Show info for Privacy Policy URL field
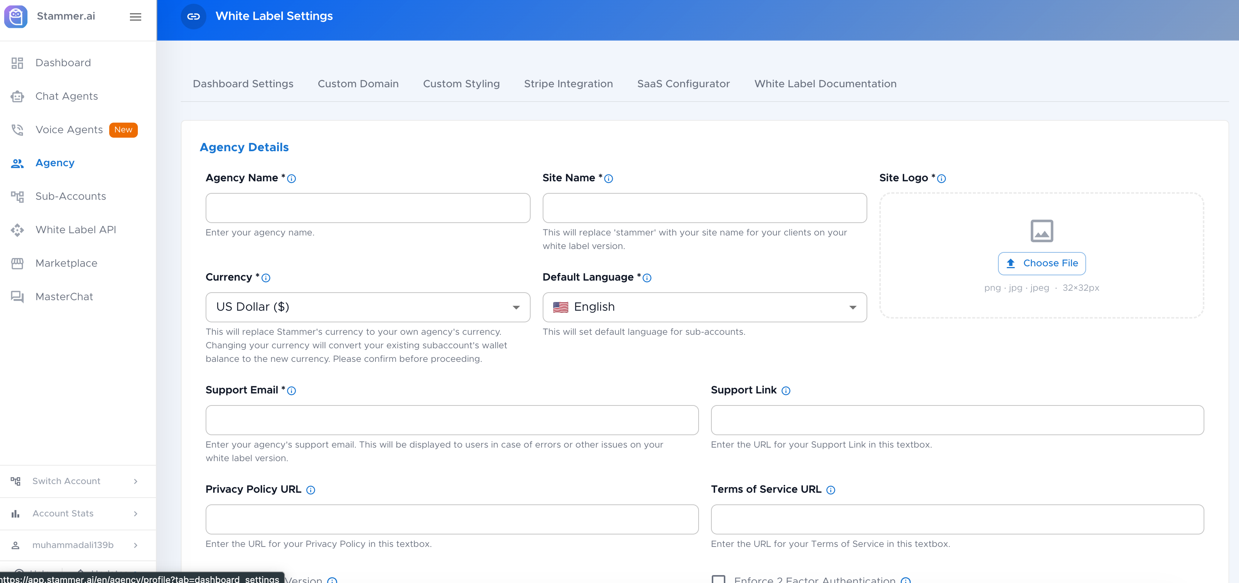The image size is (1239, 583). point(311,490)
